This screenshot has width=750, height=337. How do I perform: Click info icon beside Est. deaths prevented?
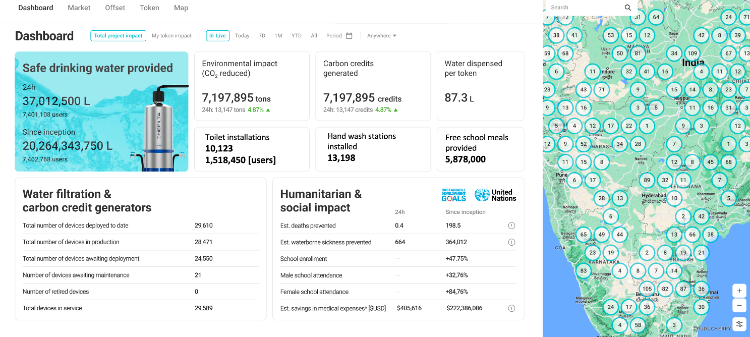pyautogui.click(x=511, y=226)
